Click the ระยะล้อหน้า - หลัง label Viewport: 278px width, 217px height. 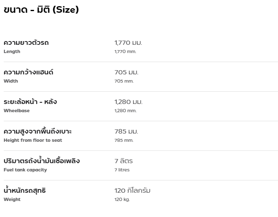point(30,102)
